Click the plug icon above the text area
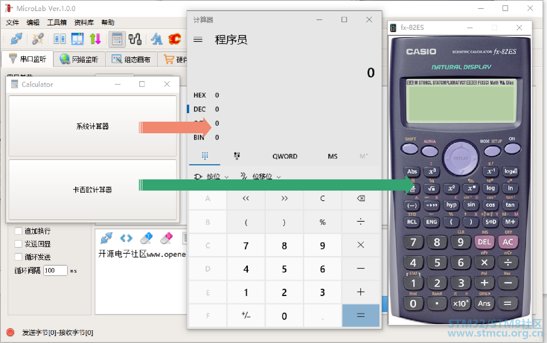This screenshot has height=343, width=547. 107,238
